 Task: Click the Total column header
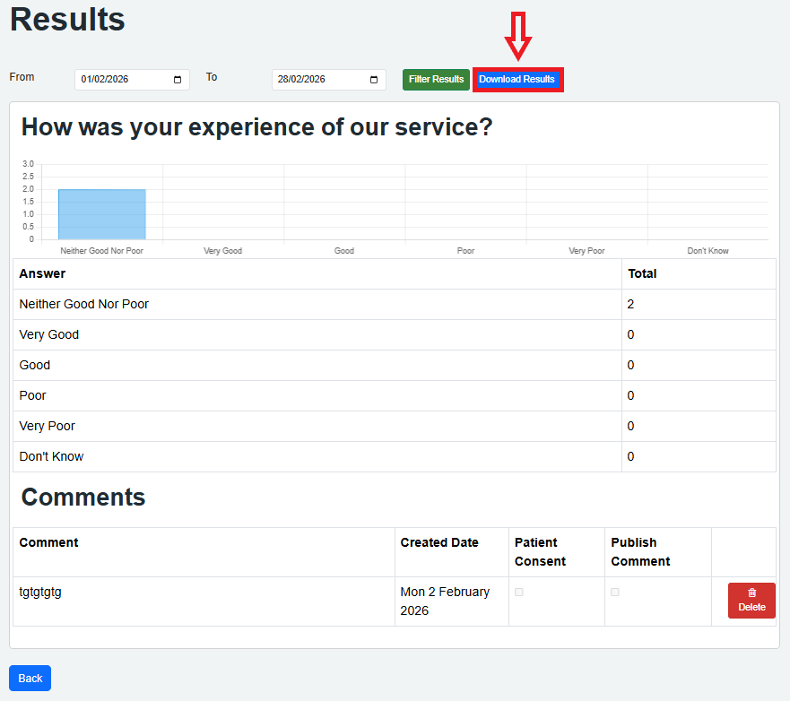point(642,274)
